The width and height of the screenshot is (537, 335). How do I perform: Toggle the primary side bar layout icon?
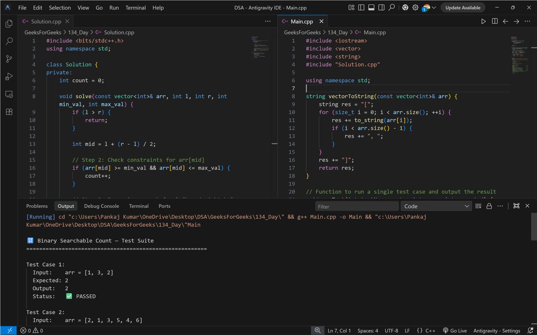point(361,8)
